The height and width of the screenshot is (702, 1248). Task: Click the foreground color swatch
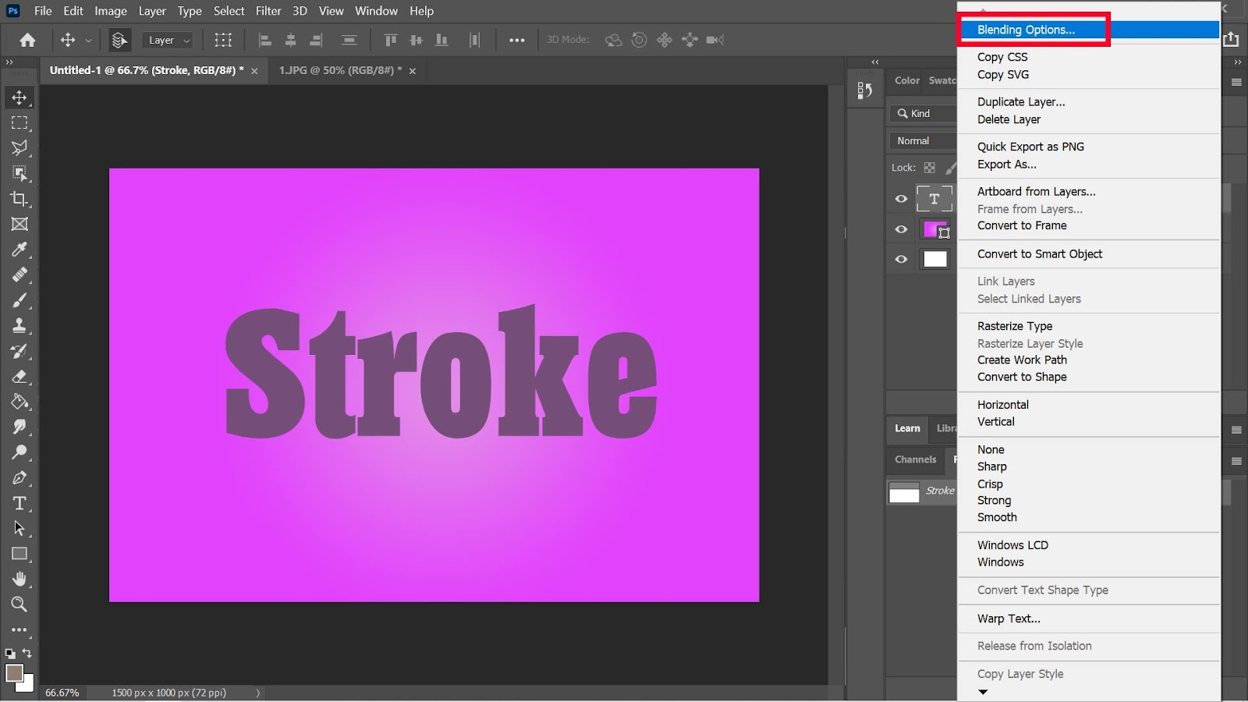[x=14, y=672]
